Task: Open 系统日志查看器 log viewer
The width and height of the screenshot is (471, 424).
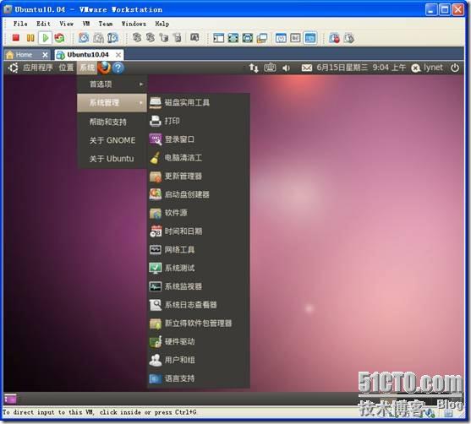Action: [198, 305]
